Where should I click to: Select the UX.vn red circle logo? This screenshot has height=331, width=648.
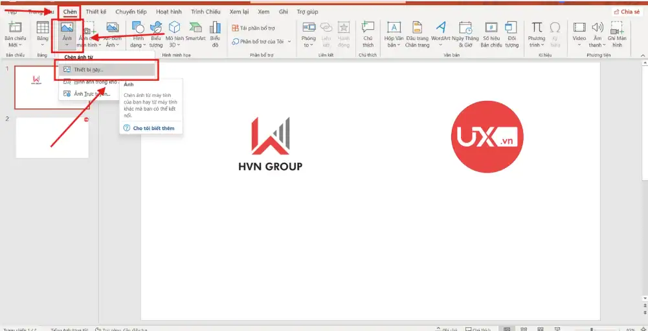(487, 136)
